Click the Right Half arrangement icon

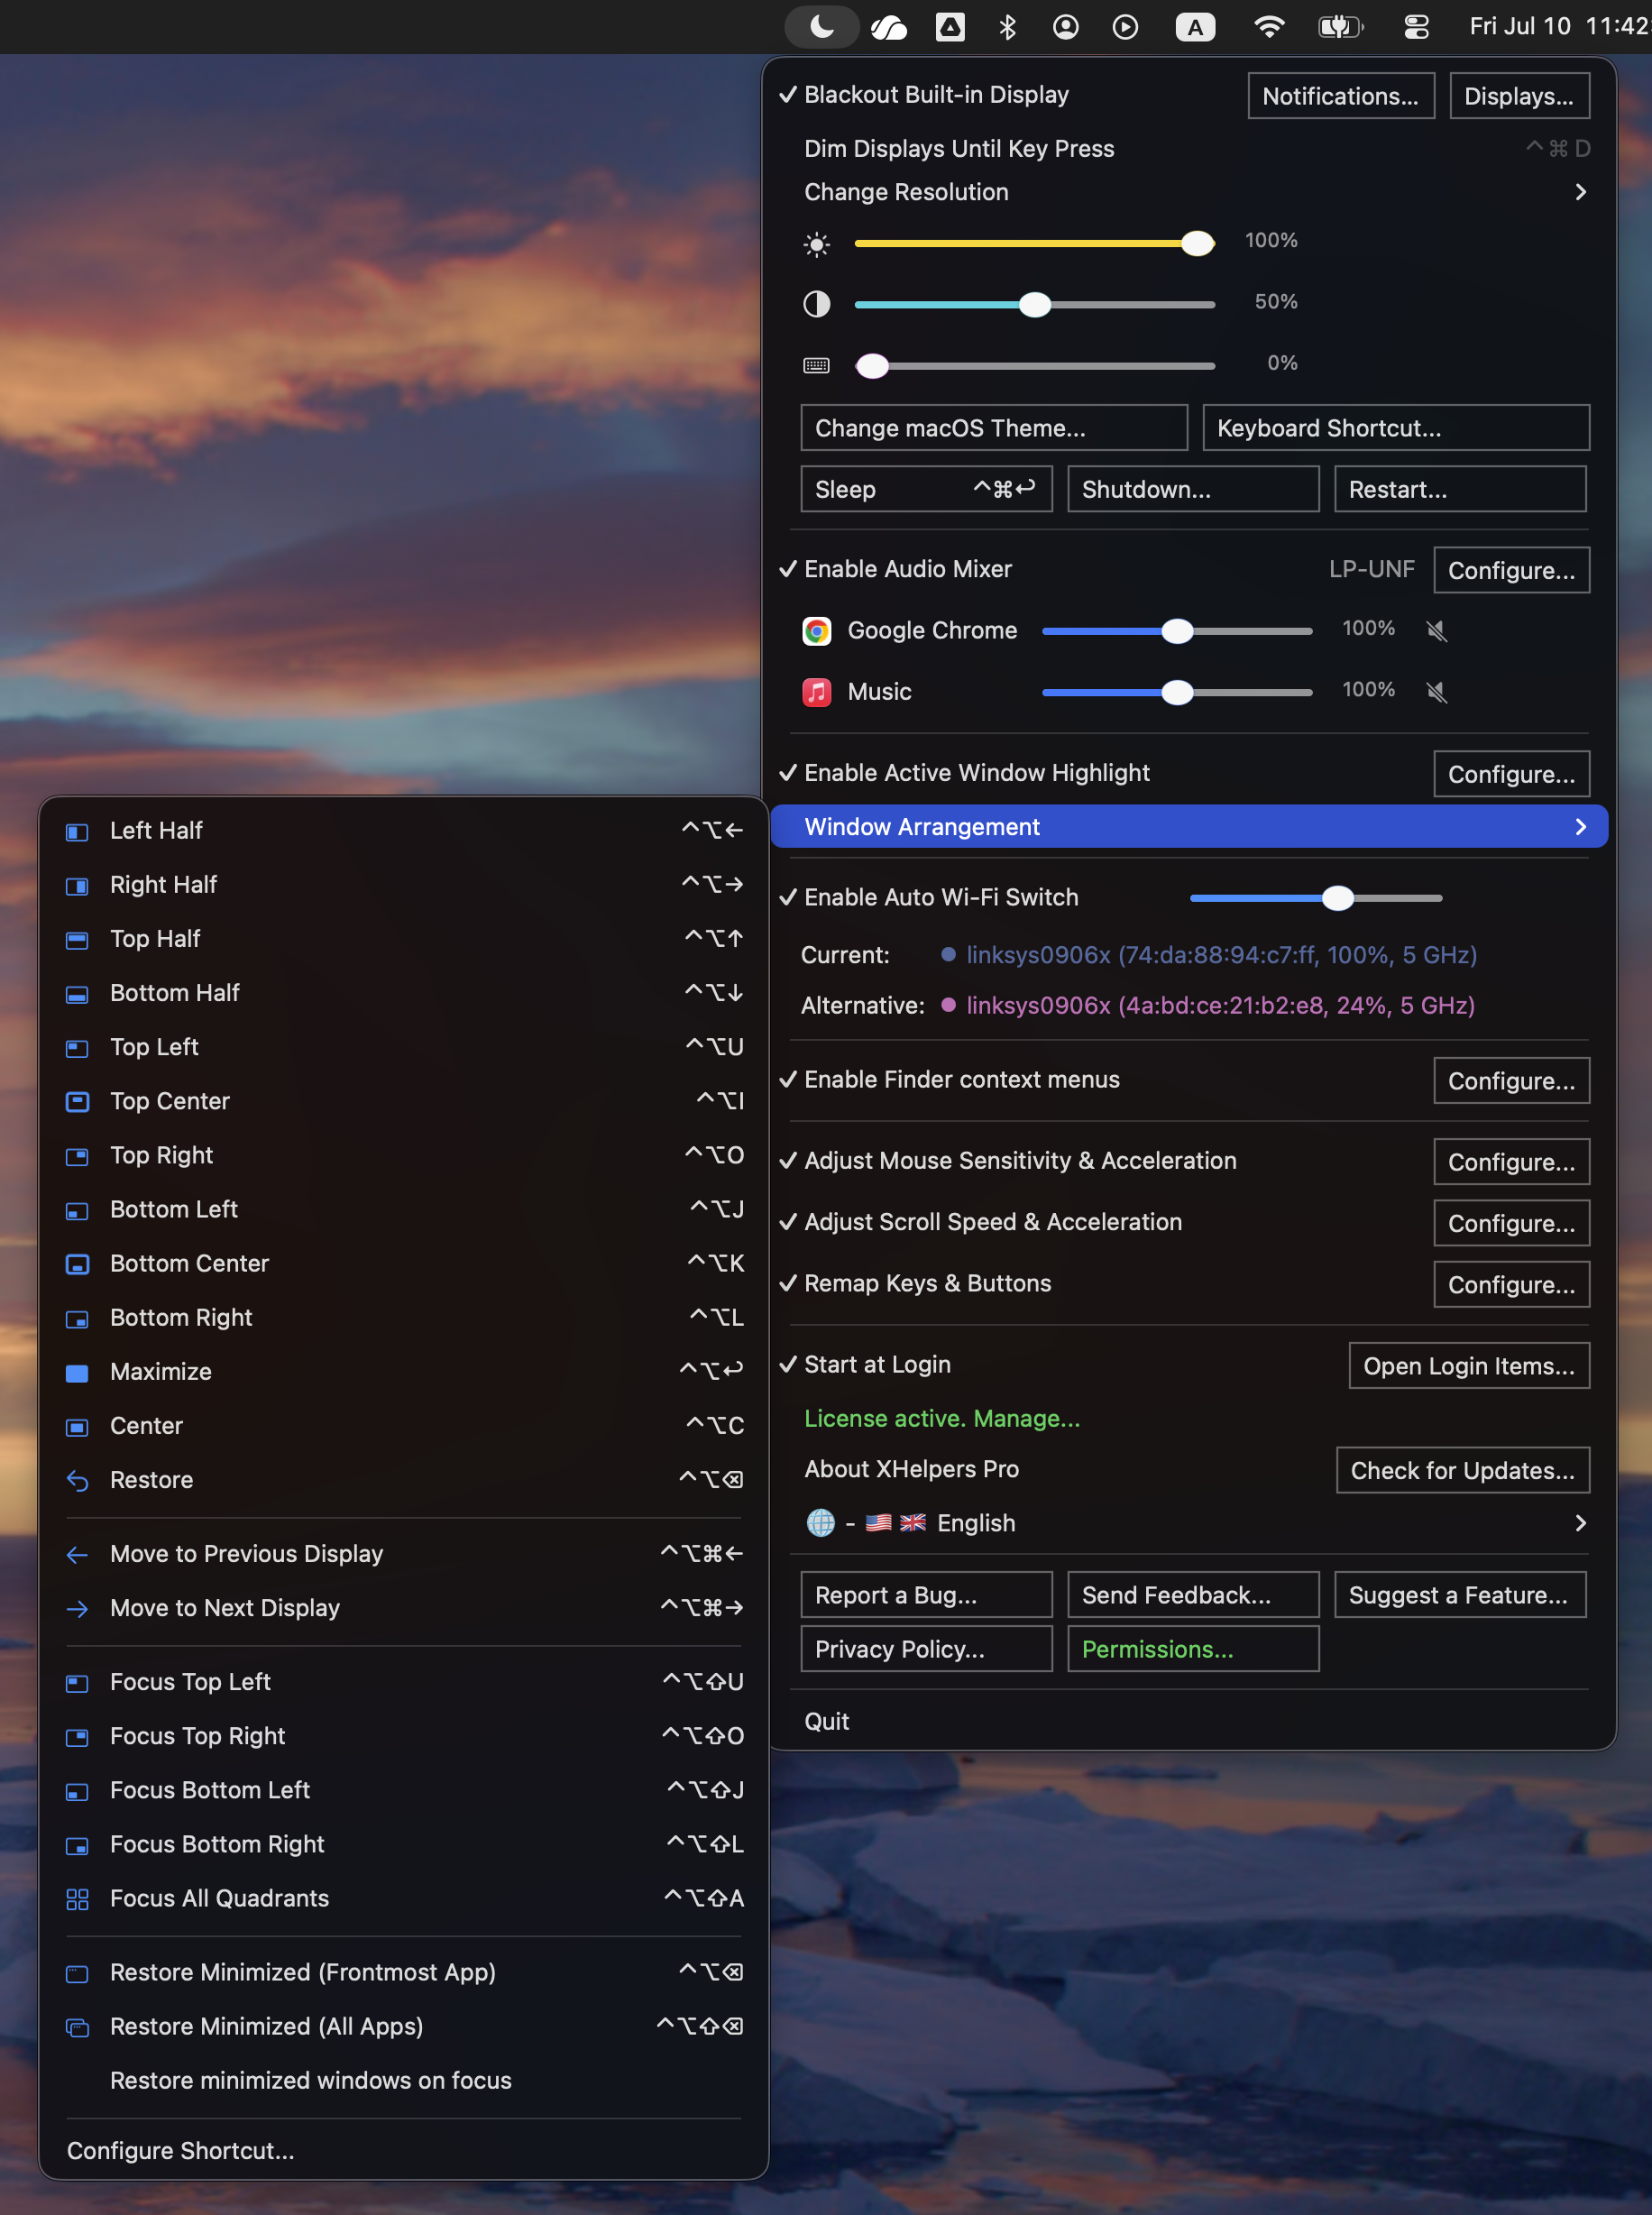77,885
